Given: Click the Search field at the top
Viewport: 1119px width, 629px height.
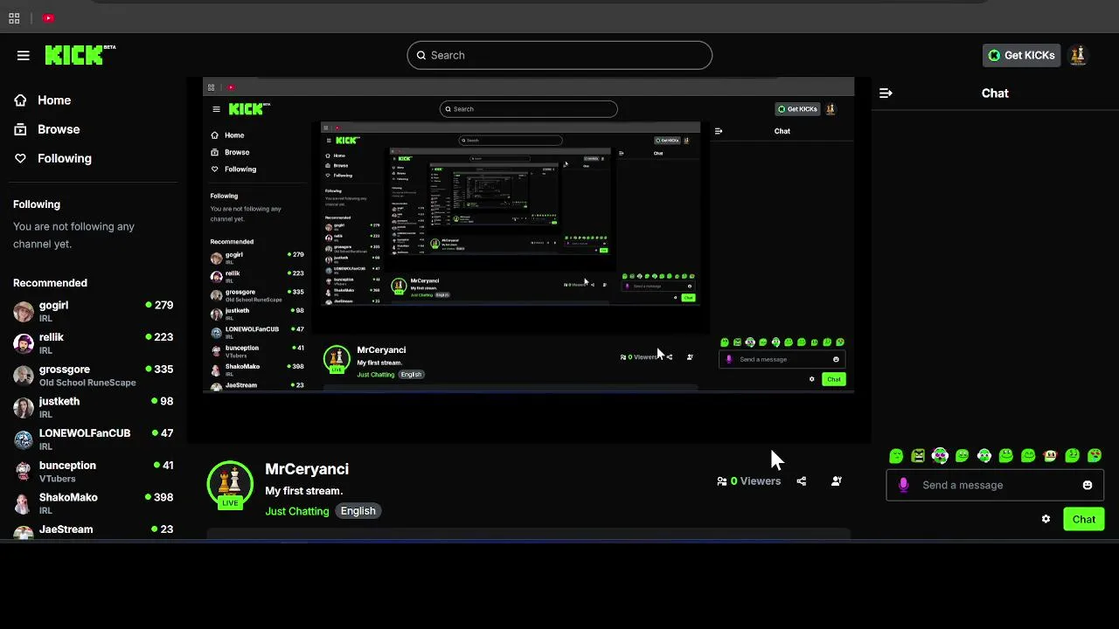Looking at the screenshot, I should (559, 55).
